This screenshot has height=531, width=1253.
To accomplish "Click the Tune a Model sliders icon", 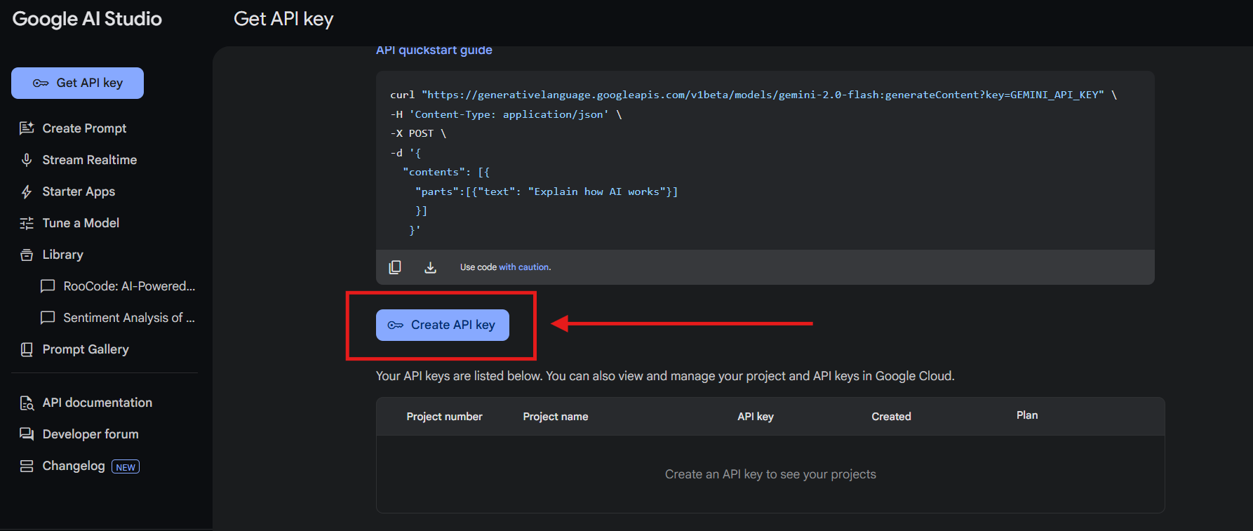I will tap(27, 223).
